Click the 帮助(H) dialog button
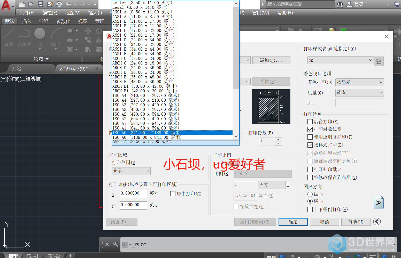This screenshot has height=258, width=401. tap(356, 222)
